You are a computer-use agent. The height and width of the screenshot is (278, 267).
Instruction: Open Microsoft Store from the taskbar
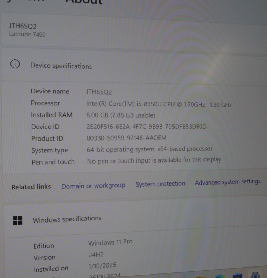pyautogui.click(x=237, y=276)
